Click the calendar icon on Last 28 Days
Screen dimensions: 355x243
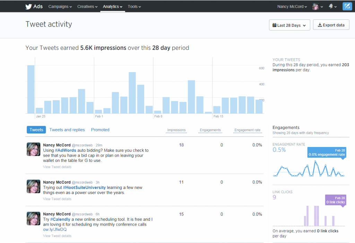click(274, 25)
